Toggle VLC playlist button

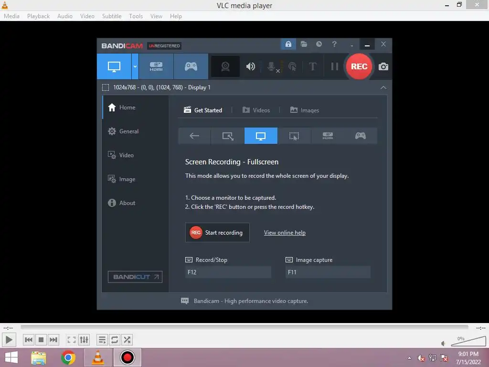click(x=102, y=340)
